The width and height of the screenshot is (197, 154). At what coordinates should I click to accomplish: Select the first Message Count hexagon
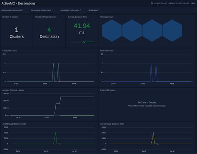click(x=112, y=31)
